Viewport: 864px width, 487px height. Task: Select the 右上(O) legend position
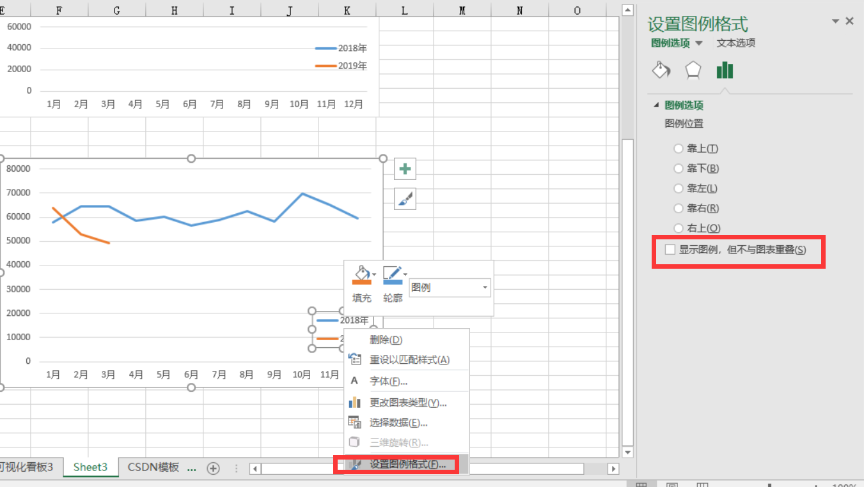[679, 228]
